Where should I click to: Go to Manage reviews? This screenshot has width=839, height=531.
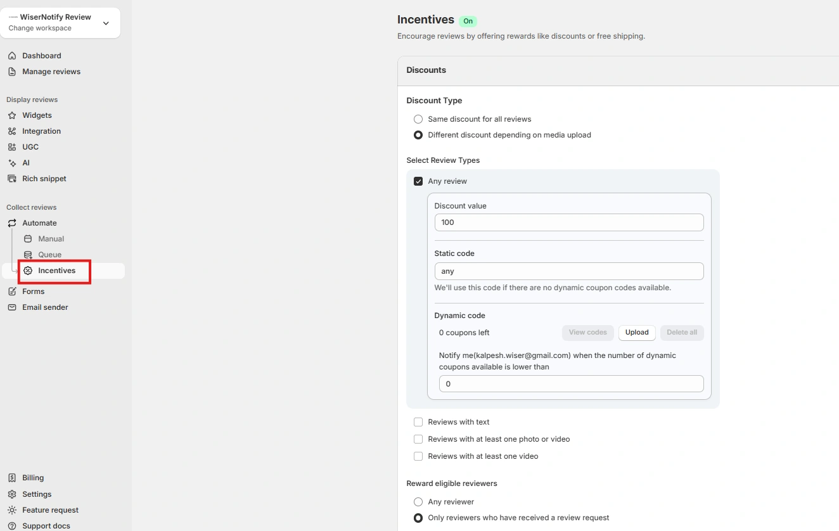click(51, 72)
